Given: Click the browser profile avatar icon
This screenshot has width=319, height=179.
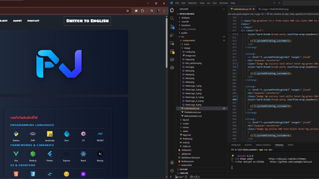Looking at the screenshot, I should click(158, 11).
